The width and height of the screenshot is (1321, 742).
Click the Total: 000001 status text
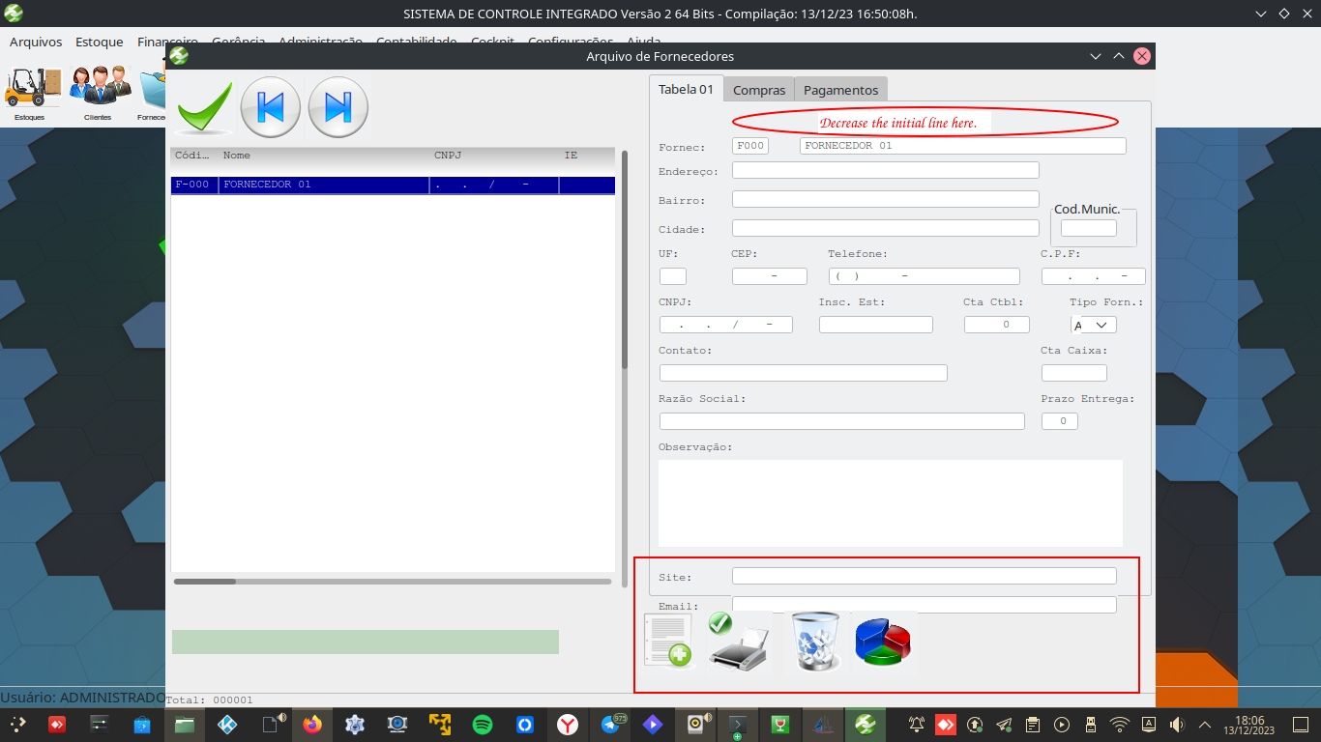click(x=210, y=700)
